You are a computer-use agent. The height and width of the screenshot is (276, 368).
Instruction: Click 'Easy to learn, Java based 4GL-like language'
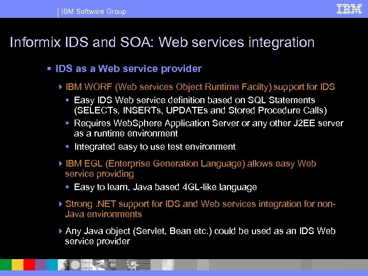166,187
